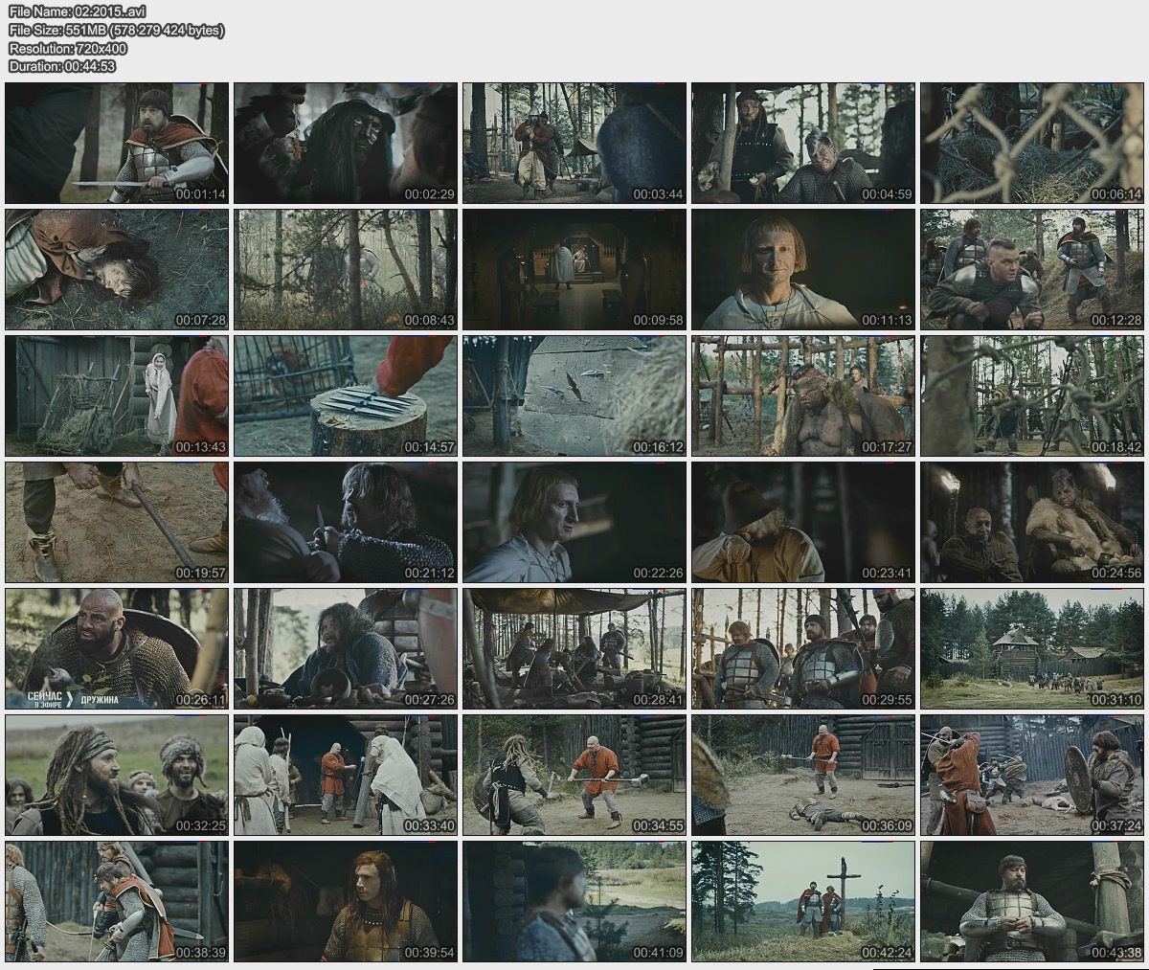
Task: Click the frame at 00:22:26
Action: coord(574,522)
